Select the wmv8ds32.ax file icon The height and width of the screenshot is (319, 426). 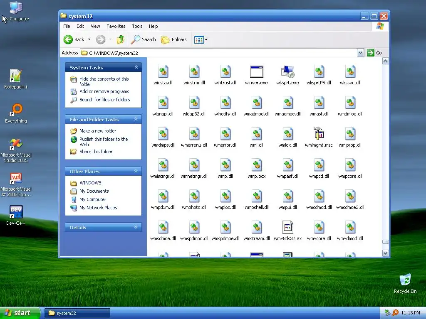click(x=288, y=227)
